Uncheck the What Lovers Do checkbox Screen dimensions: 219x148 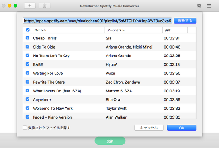pos(27,91)
